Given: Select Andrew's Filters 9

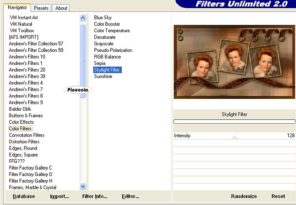Looking at the screenshot, I should pyautogui.click(x=26, y=102).
